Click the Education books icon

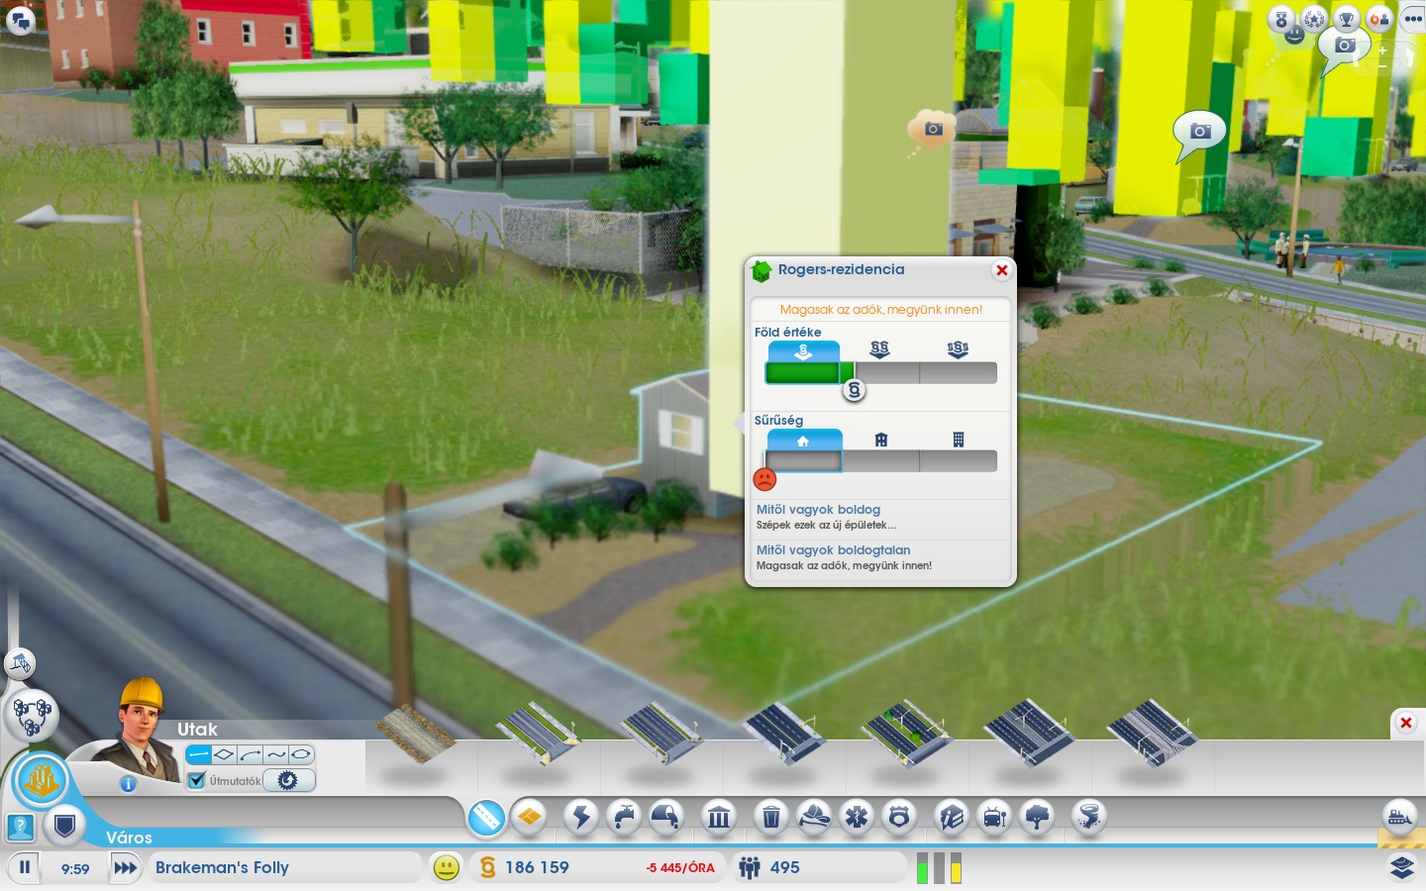951,818
